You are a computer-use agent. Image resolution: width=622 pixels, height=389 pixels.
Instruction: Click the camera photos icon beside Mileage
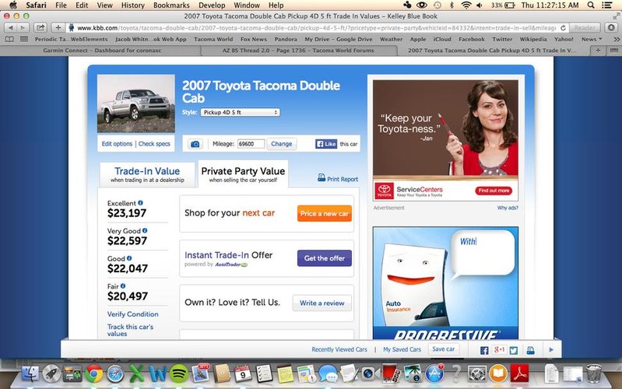(195, 144)
